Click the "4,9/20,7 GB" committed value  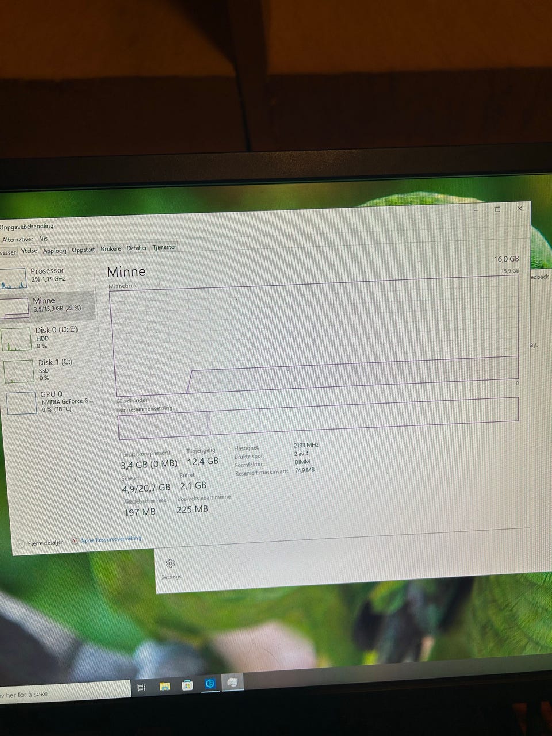146,488
